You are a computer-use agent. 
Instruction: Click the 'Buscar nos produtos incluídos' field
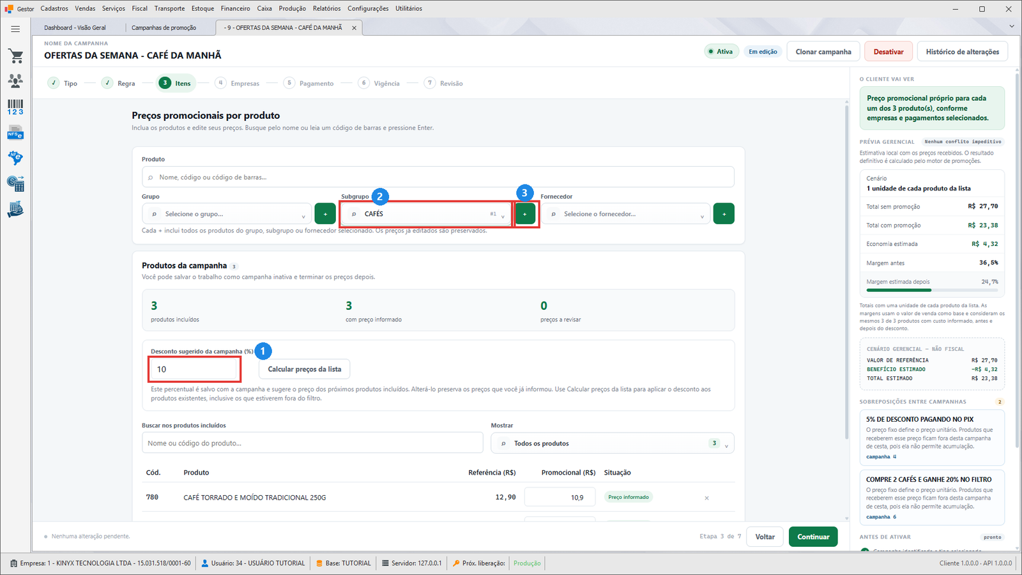point(312,443)
